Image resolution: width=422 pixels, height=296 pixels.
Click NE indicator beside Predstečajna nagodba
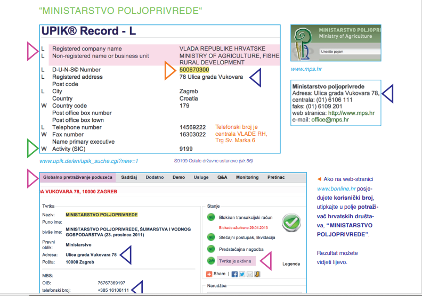211,249
